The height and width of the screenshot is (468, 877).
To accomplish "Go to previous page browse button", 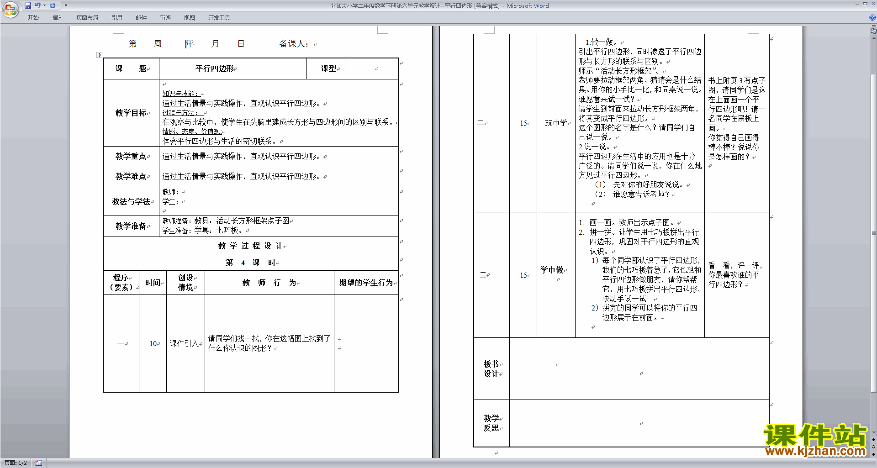I will [873, 440].
